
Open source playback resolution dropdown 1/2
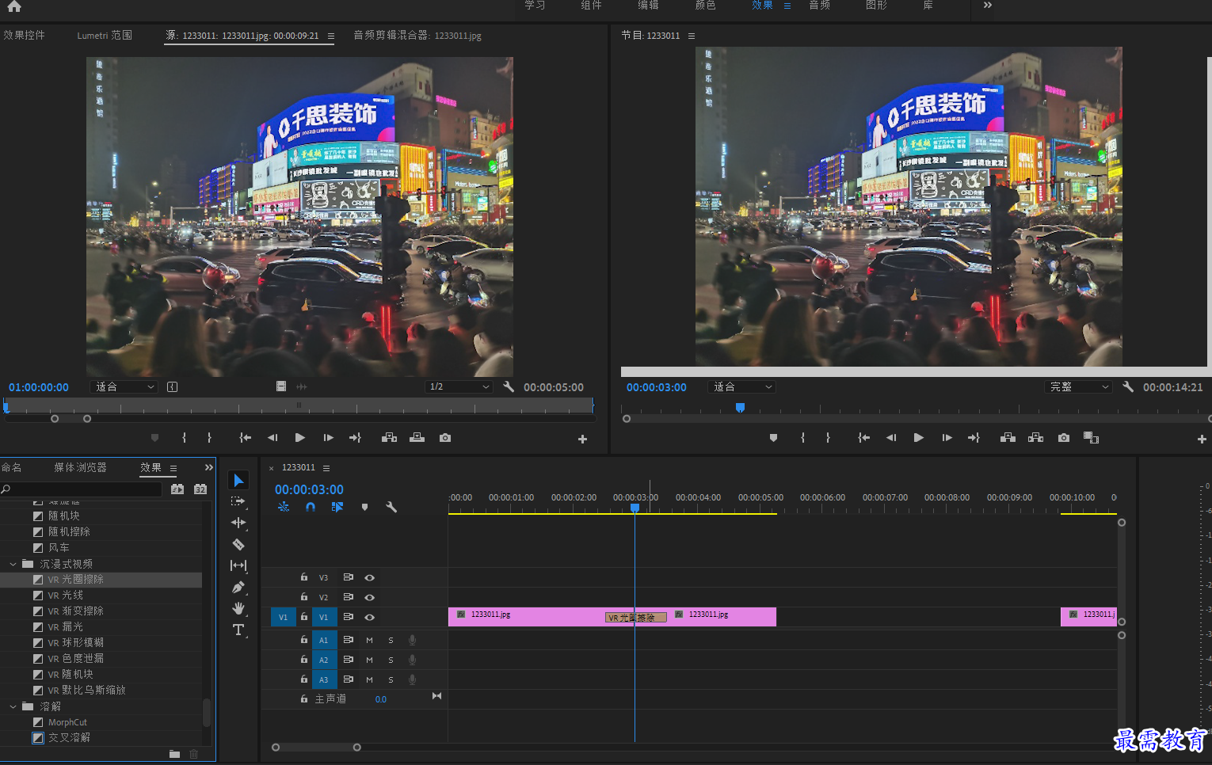[459, 386]
